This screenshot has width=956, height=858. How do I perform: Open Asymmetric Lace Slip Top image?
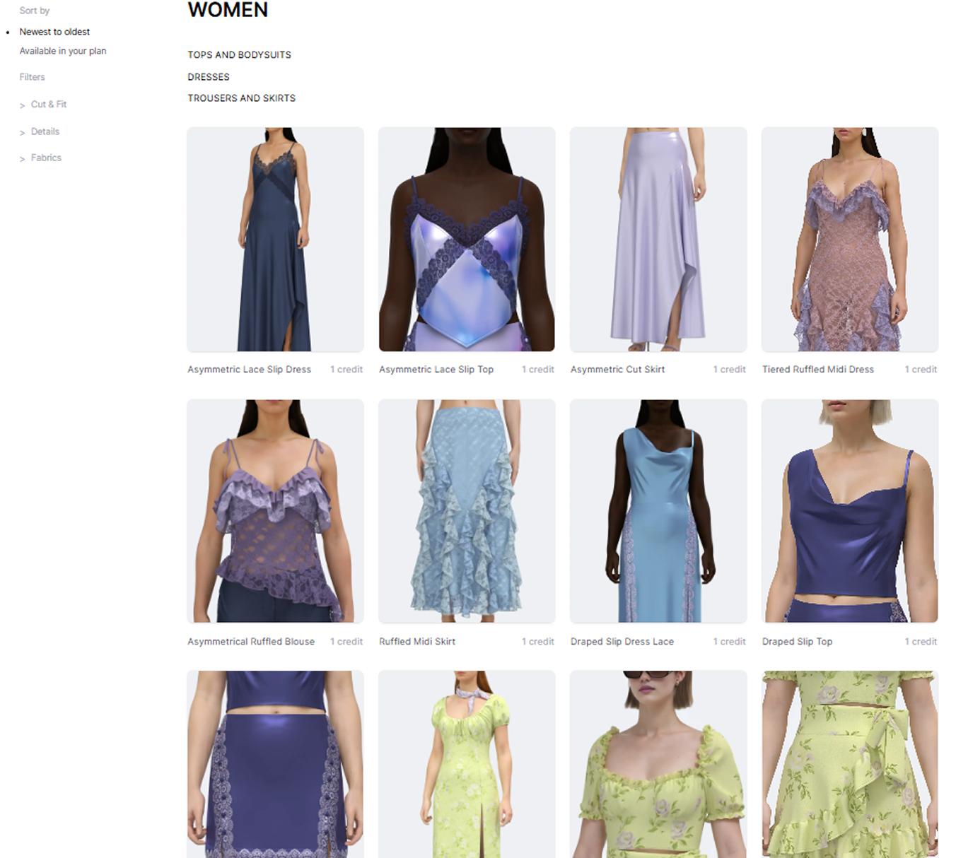click(467, 240)
